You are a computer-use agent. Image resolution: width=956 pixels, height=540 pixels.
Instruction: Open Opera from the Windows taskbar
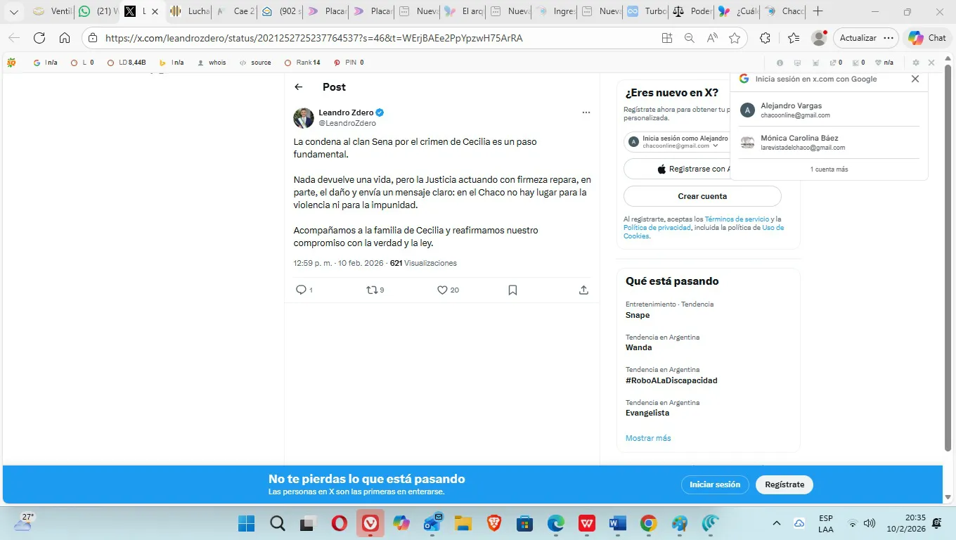tap(339, 523)
